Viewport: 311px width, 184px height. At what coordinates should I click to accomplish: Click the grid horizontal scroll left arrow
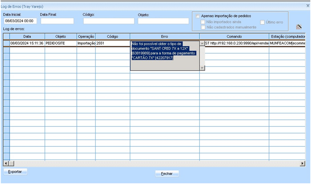coord(6,164)
